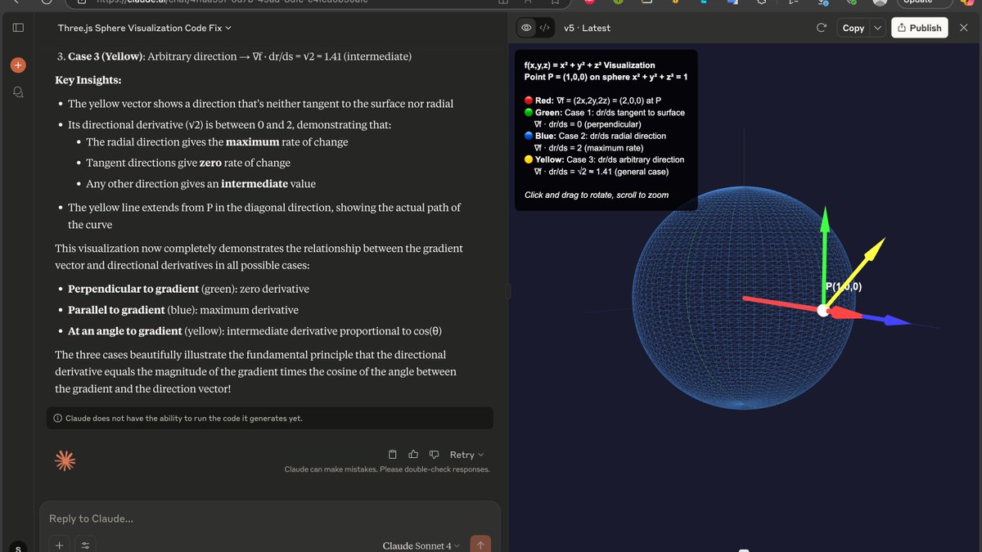Click the blue arrow tip in the 3D view

pos(899,321)
